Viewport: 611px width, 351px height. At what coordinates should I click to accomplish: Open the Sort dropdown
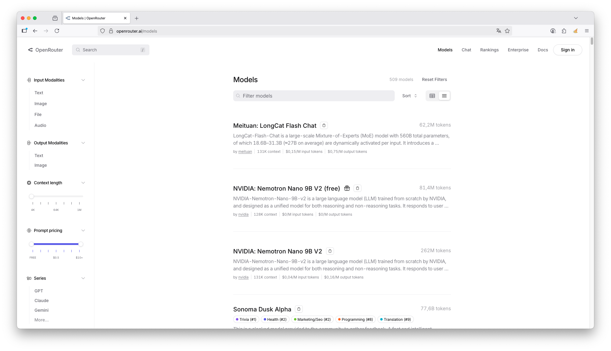point(410,96)
